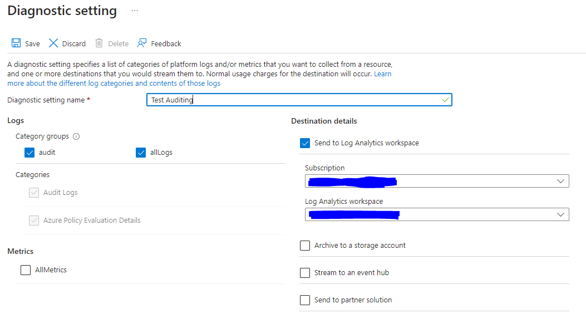The width and height of the screenshot is (586, 328).
Task: Toggle the Audit Logs category checkbox
Action: click(x=34, y=193)
